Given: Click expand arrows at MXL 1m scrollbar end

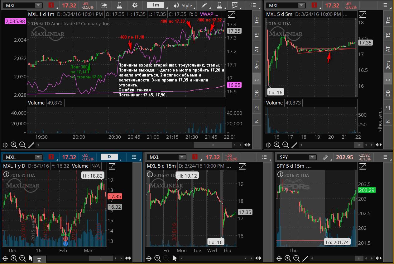Looking at the screenshot, I should pos(247,145).
